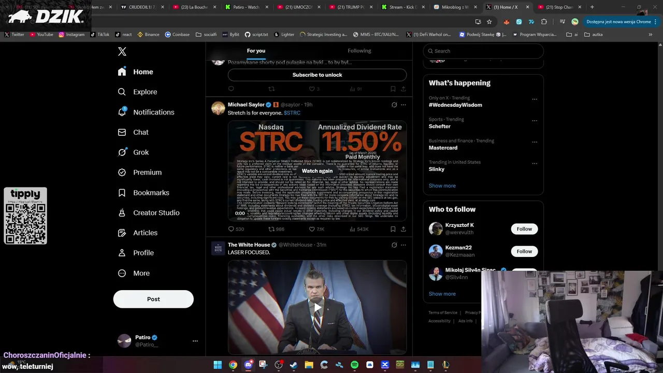Open the YouTube bookmark
Screen dimensions: 663x373
(x=41, y=34)
